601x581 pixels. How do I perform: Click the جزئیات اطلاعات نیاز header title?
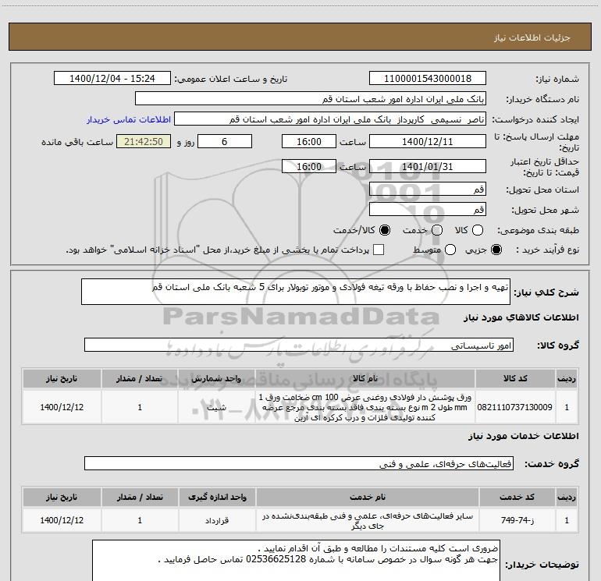(532, 37)
